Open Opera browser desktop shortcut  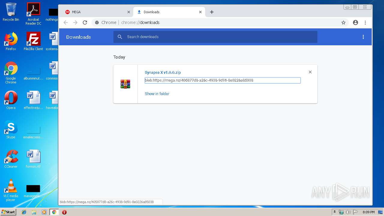[x=11, y=100]
